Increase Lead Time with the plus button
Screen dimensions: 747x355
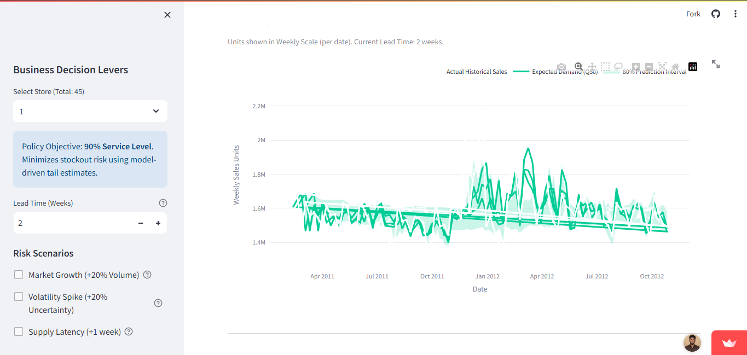coord(158,223)
